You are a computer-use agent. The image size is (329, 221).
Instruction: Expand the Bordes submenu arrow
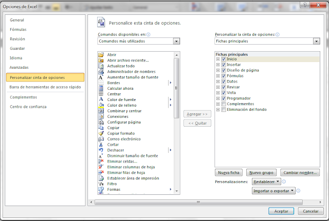pyautogui.click(x=170, y=83)
